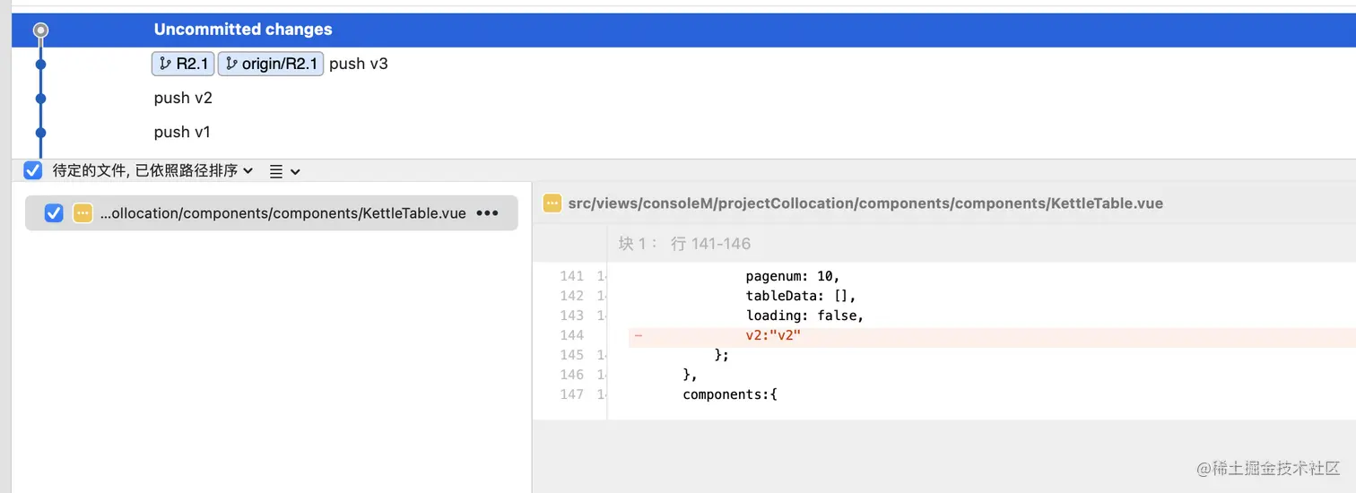Click the origin/R2.1 remote branch tag
This screenshot has width=1356, height=493.
(x=270, y=64)
